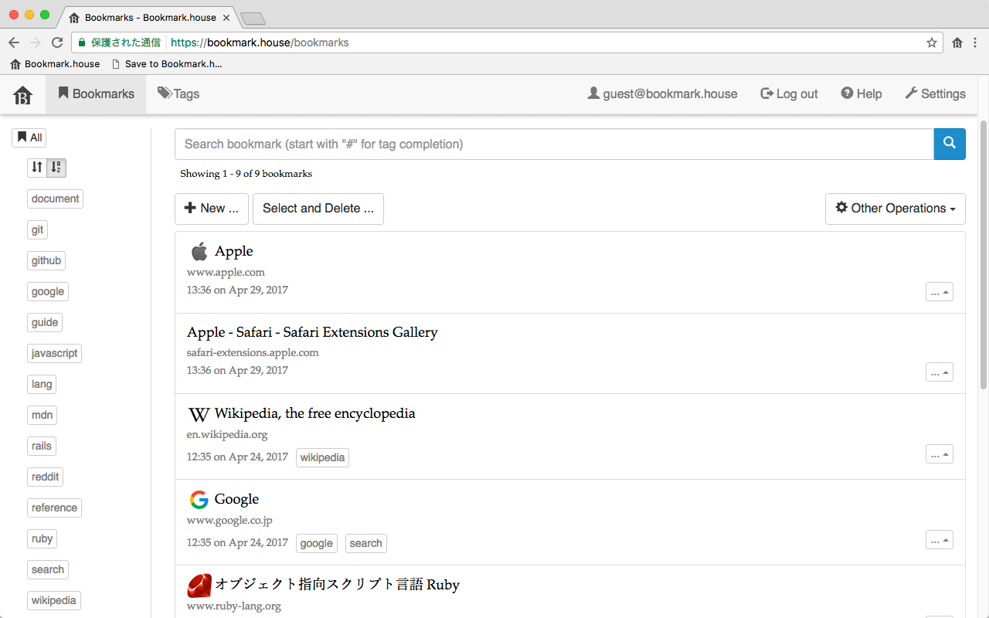The height and width of the screenshot is (618, 989).
Task: Click wikipedia tag on Wikipedia bookmark row
Action: 322,457
